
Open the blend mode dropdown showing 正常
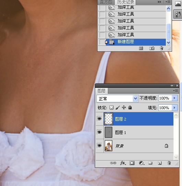click(x=117, y=99)
